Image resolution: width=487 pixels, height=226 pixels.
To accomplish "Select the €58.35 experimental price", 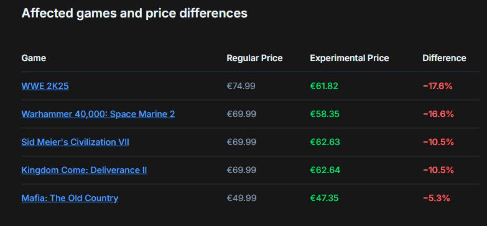I will 325,114.
